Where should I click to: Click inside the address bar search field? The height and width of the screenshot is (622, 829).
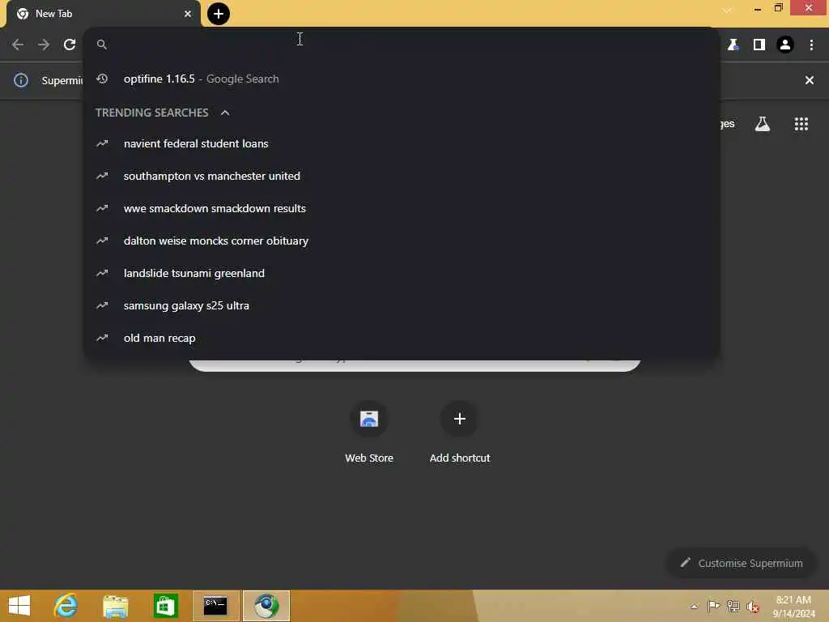402,45
